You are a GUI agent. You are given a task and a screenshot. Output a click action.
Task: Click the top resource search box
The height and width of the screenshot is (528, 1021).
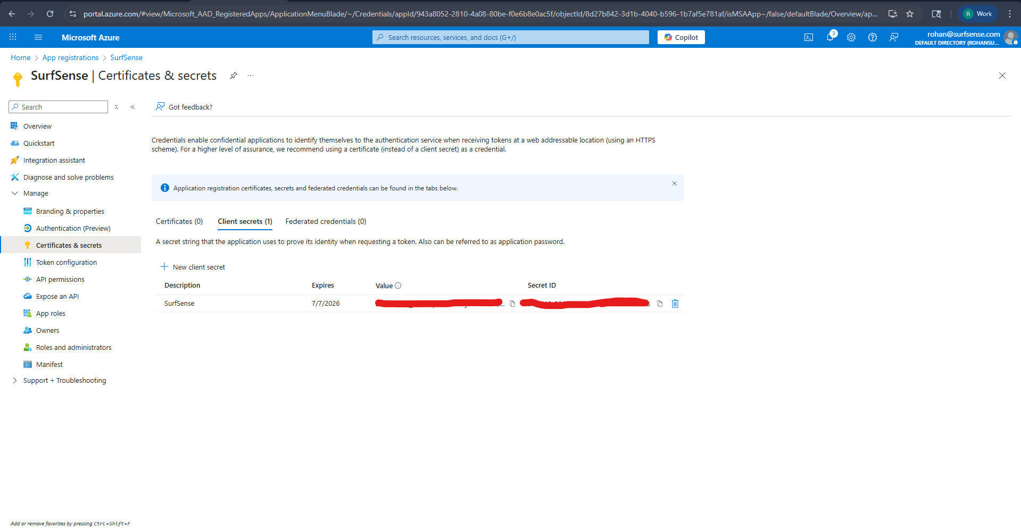coord(511,37)
